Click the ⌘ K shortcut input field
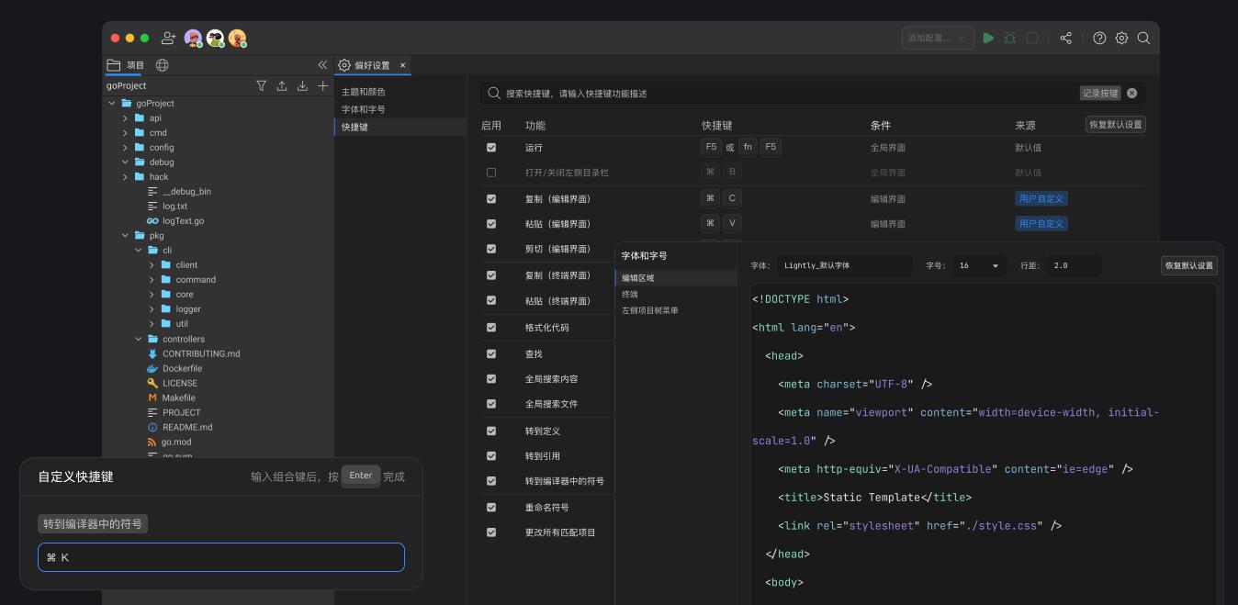The height and width of the screenshot is (605, 1238). click(x=220, y=557)
